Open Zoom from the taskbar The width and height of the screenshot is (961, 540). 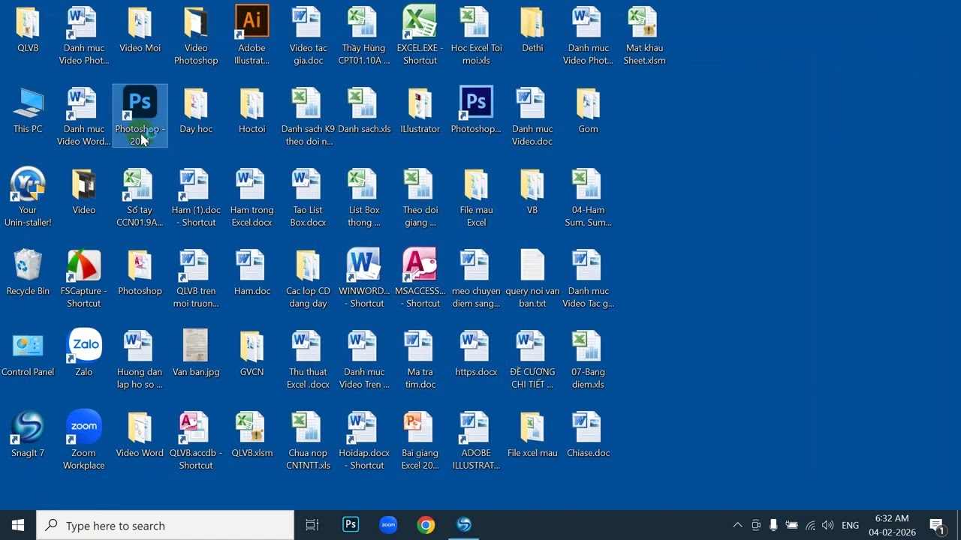click(x=388, y=525)
